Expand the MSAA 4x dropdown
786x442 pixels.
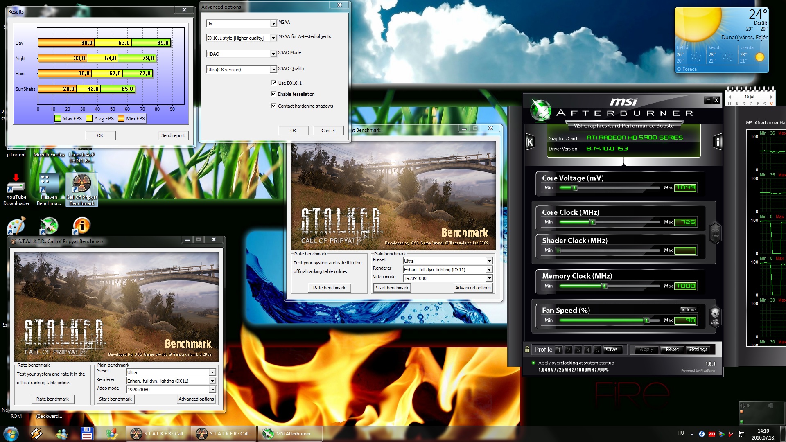tap(273, 24)
